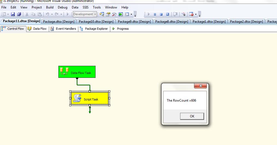
Task: Open the Debug menu
Action: tap(62, 7)
